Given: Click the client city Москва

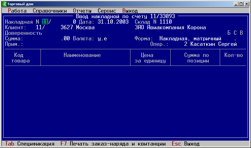Looking at the screenshot, I should (x=85, y=27).
